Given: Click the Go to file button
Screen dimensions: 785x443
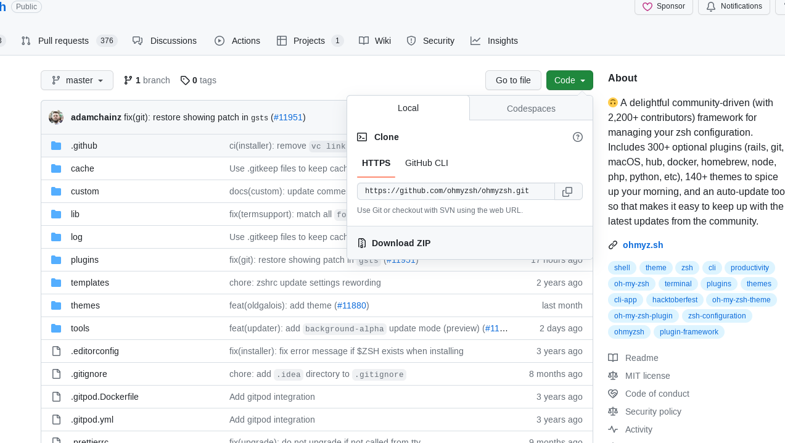Looking at the screenshot, I should click(x=513, y=80).
